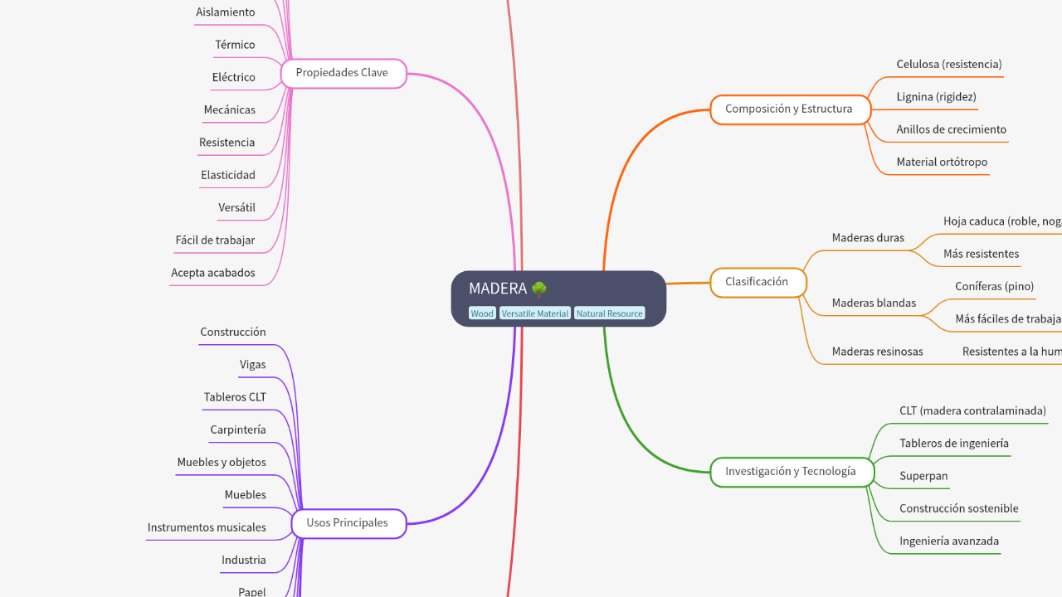The height and width of the screenshot is (597, 1062).
Task: Select the Lignina (rigidez) node
Action: [x=936, y=96]
